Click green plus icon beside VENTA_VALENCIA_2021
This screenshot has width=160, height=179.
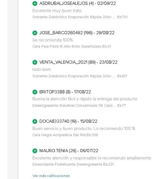[x=35, y=62]
